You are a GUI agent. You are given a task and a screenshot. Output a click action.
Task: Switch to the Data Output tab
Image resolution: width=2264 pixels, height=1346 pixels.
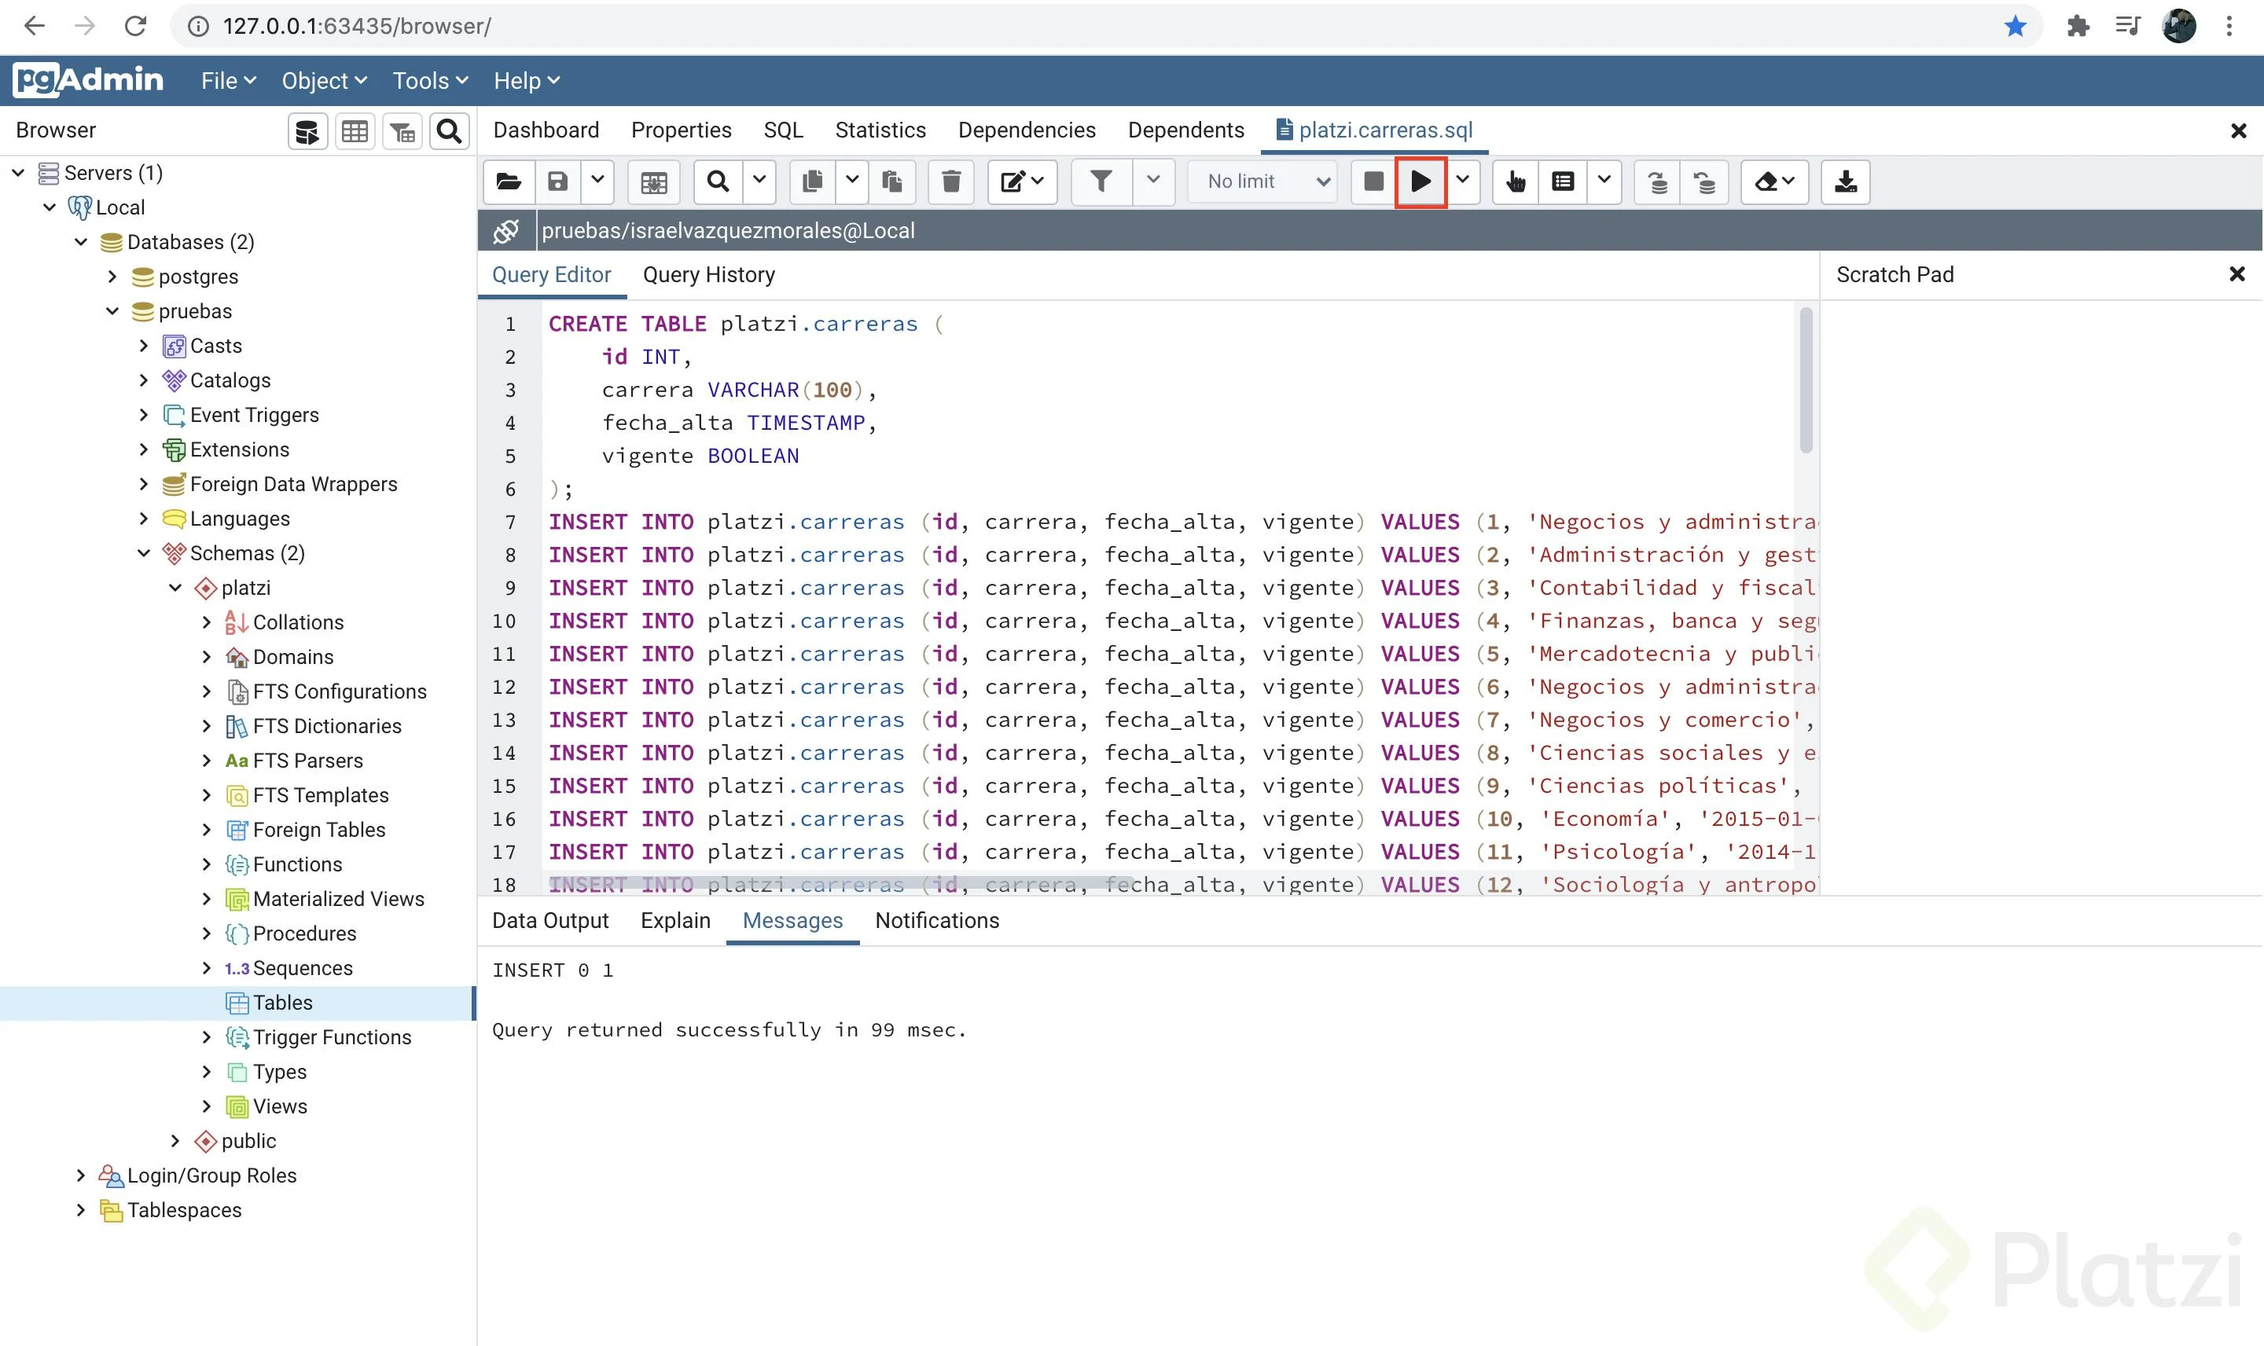[550, 921]
